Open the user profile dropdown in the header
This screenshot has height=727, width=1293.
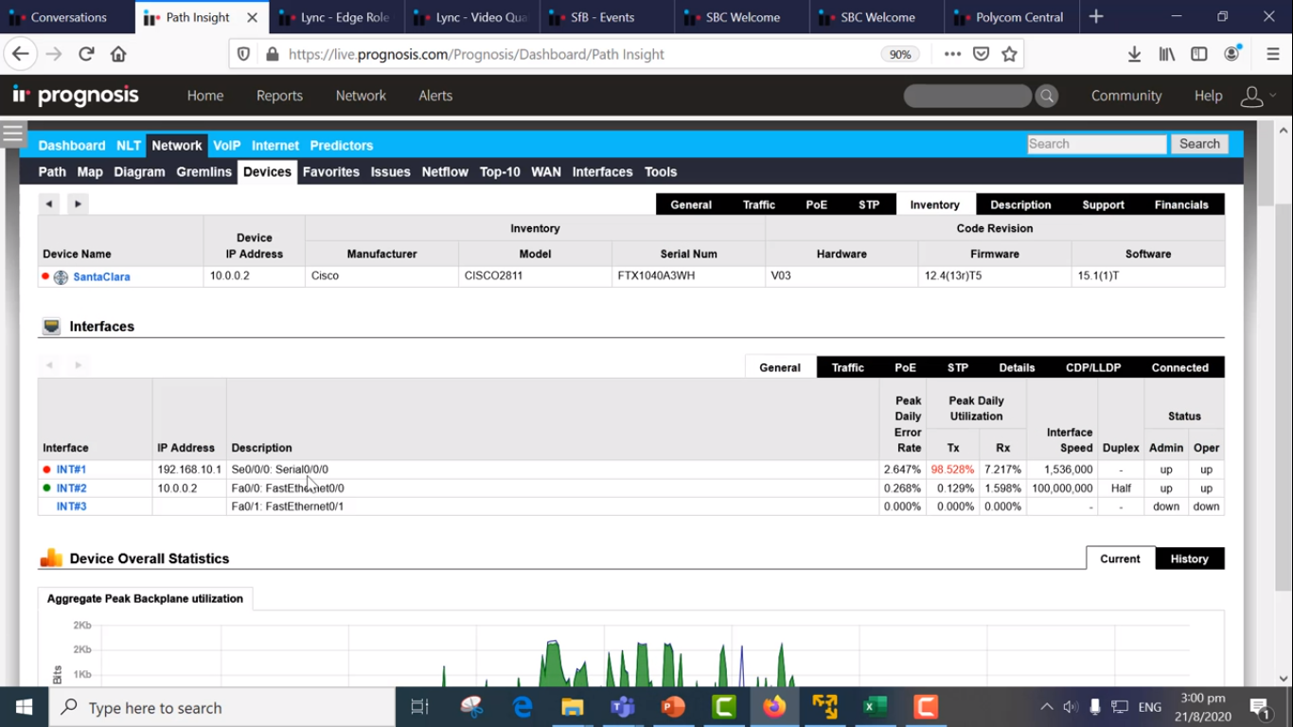1258,96
